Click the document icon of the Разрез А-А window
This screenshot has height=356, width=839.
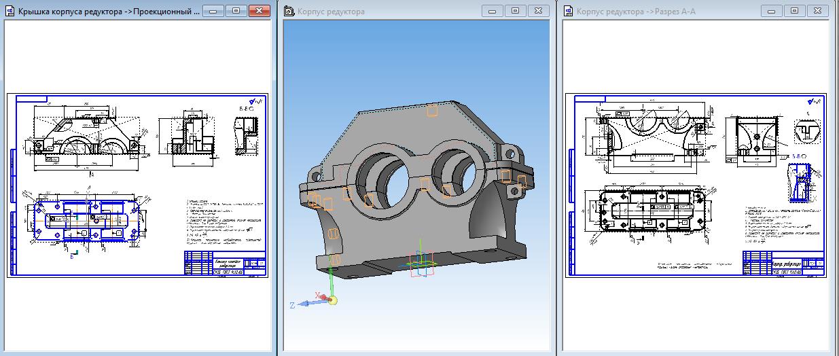point(568,12)
